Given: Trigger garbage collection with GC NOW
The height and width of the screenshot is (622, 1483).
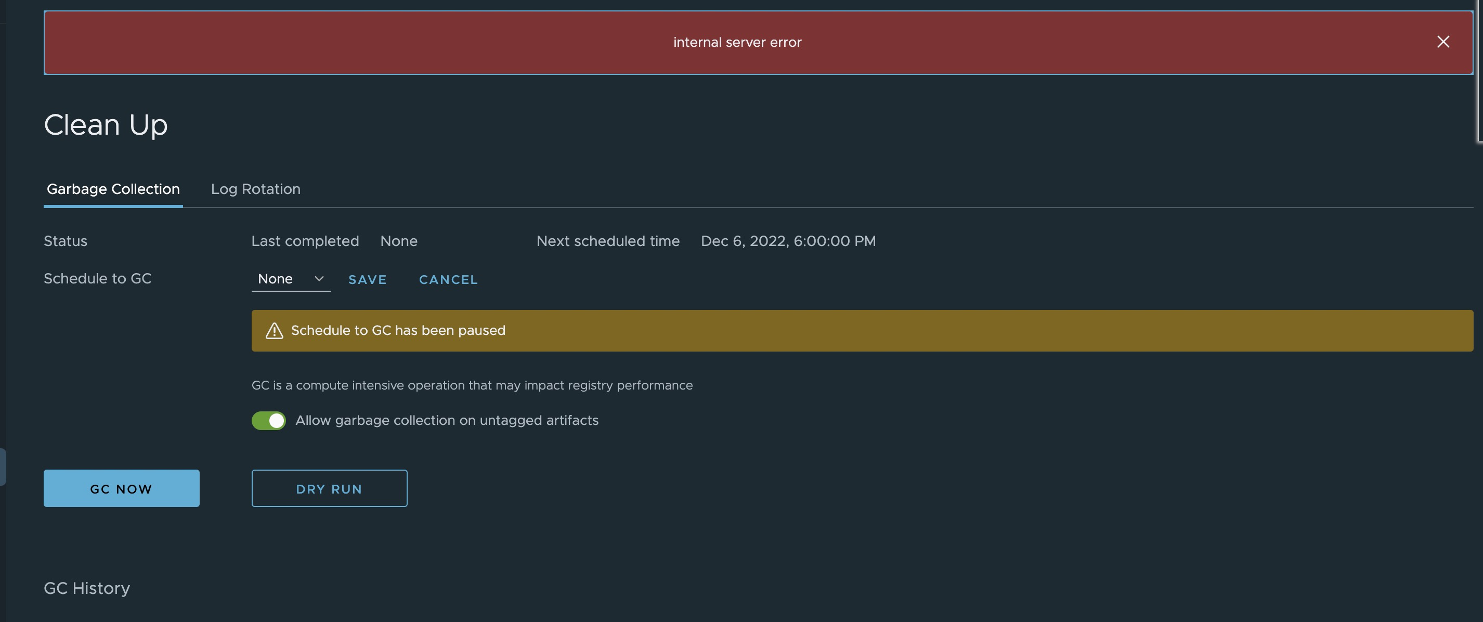Looking at the screenshot, I should tap(121, 488).
